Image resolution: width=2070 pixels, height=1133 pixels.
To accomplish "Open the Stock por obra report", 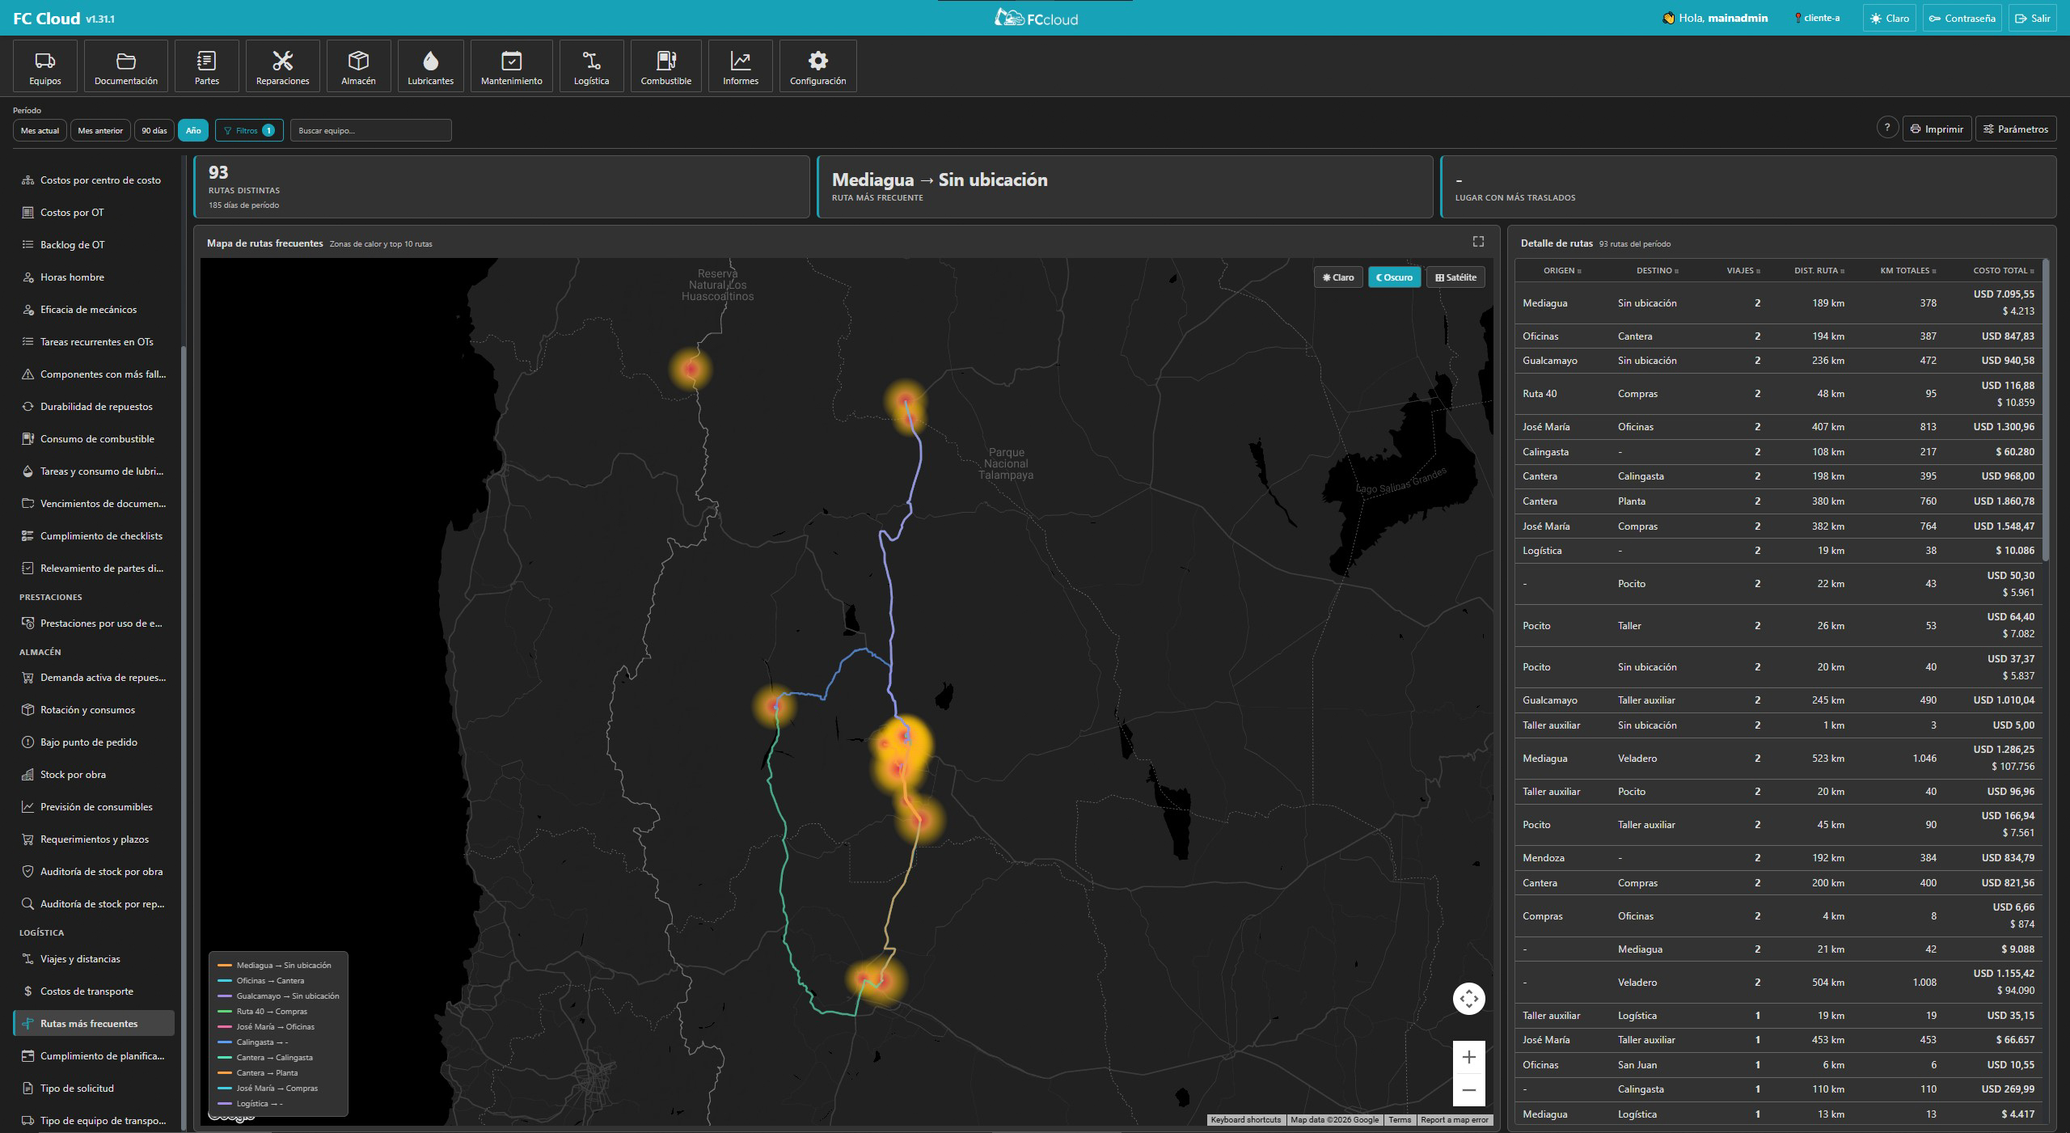I will (94, 775).
